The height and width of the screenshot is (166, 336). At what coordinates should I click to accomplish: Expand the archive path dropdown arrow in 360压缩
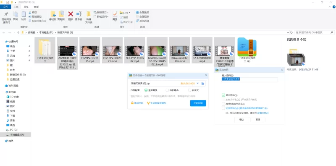click(x=198, y=84)
